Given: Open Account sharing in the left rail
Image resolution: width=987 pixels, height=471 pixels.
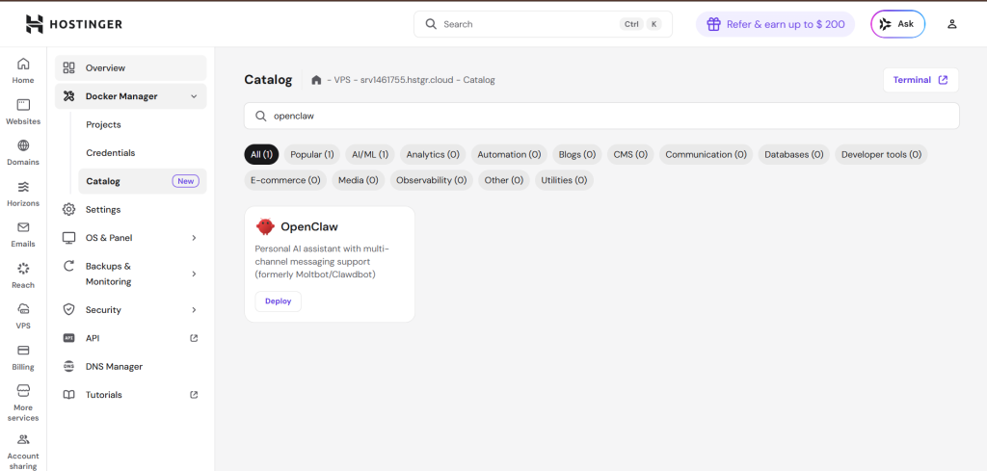Looking at the screenshot, I should [x=23, y=451].
